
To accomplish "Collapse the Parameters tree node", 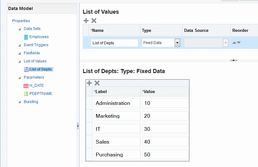I will (x=19, y=77).
